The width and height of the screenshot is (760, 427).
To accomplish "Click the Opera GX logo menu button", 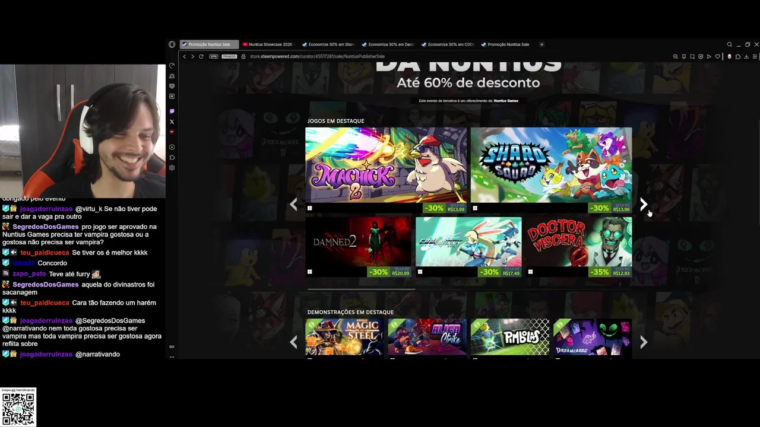I will (x=172, y=44).
